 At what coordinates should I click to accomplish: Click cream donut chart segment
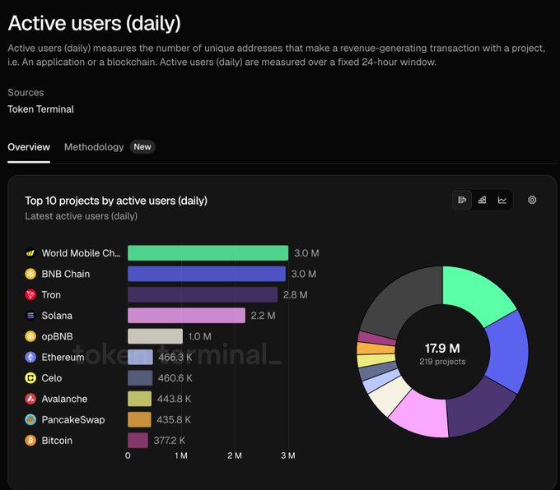coord(390,395)
